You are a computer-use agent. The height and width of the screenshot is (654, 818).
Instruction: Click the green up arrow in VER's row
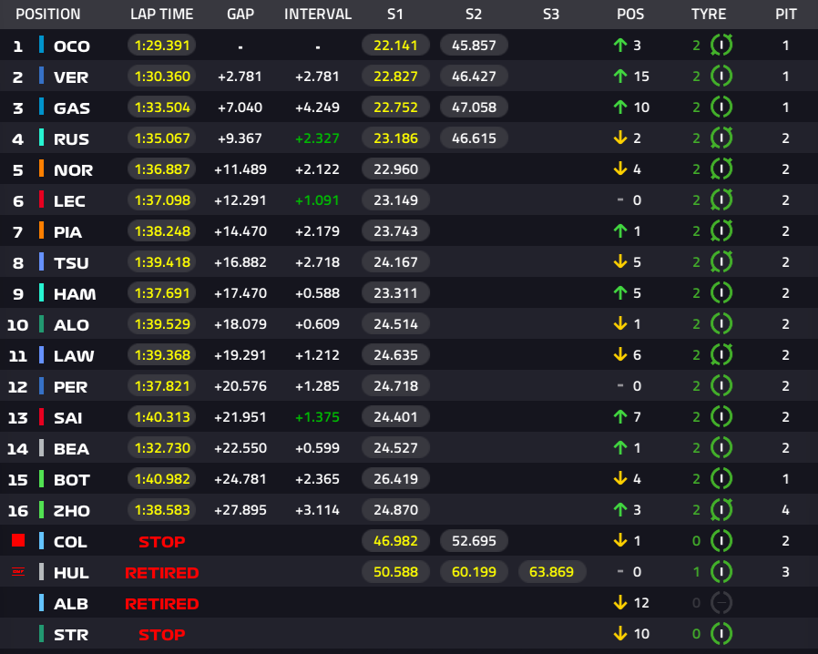tap(619, 77)
